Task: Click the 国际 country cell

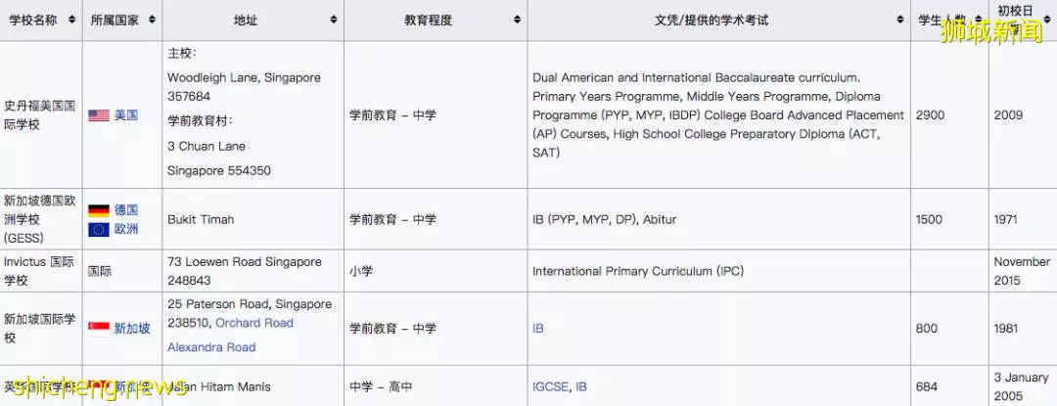Action: pos(100,271)
